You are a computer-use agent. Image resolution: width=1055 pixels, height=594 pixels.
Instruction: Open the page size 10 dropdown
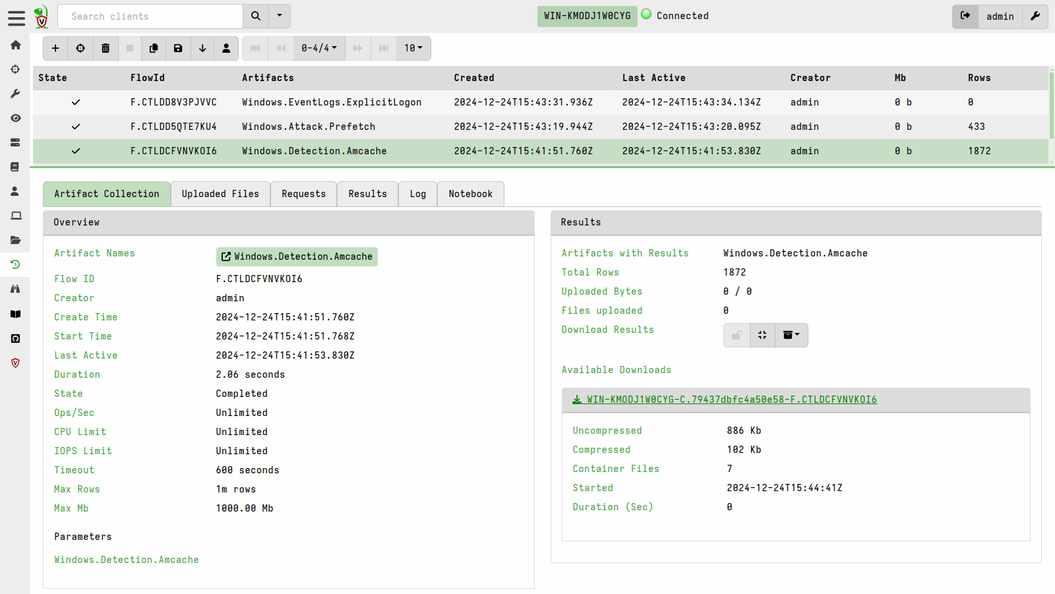[413, 48]
